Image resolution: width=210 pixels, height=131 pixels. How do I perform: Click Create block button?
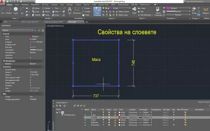tap(142, 8)
